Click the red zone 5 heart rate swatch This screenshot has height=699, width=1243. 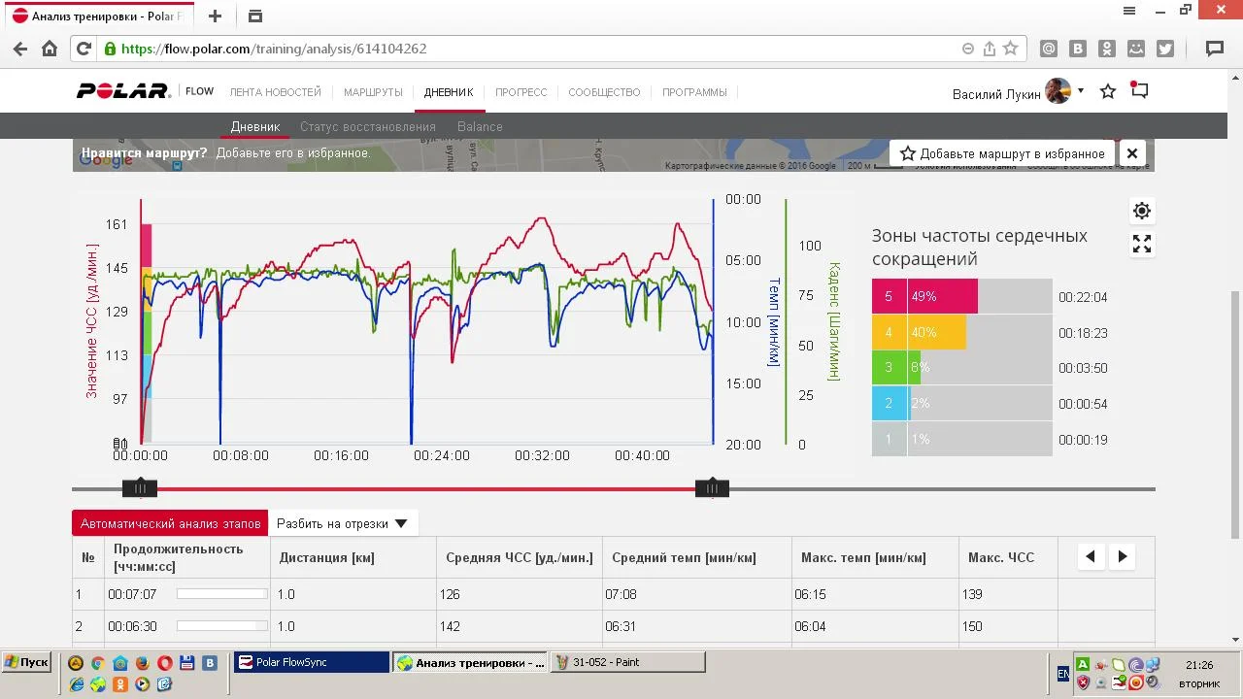coord(889,297)
